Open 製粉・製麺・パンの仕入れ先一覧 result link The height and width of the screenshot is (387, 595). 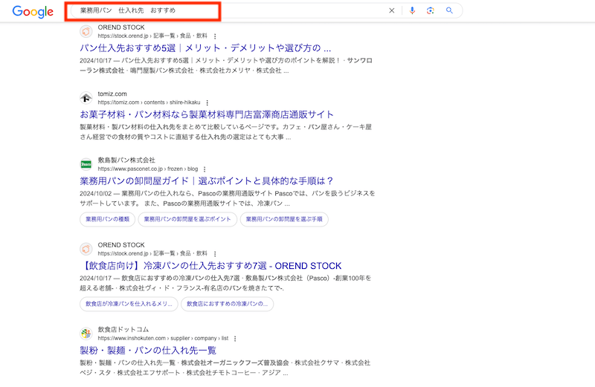148,351
